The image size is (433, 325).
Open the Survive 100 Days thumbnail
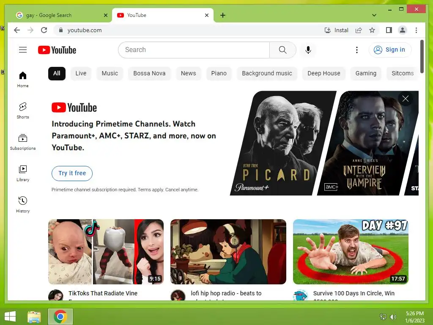pos(351,252)
